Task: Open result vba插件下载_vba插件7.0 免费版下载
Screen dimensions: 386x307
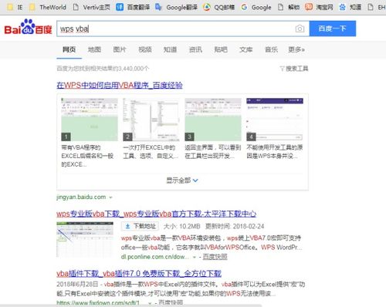Action: [x=139, y=273]
